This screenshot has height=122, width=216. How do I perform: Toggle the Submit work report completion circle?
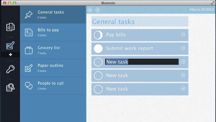coord(98,49)
